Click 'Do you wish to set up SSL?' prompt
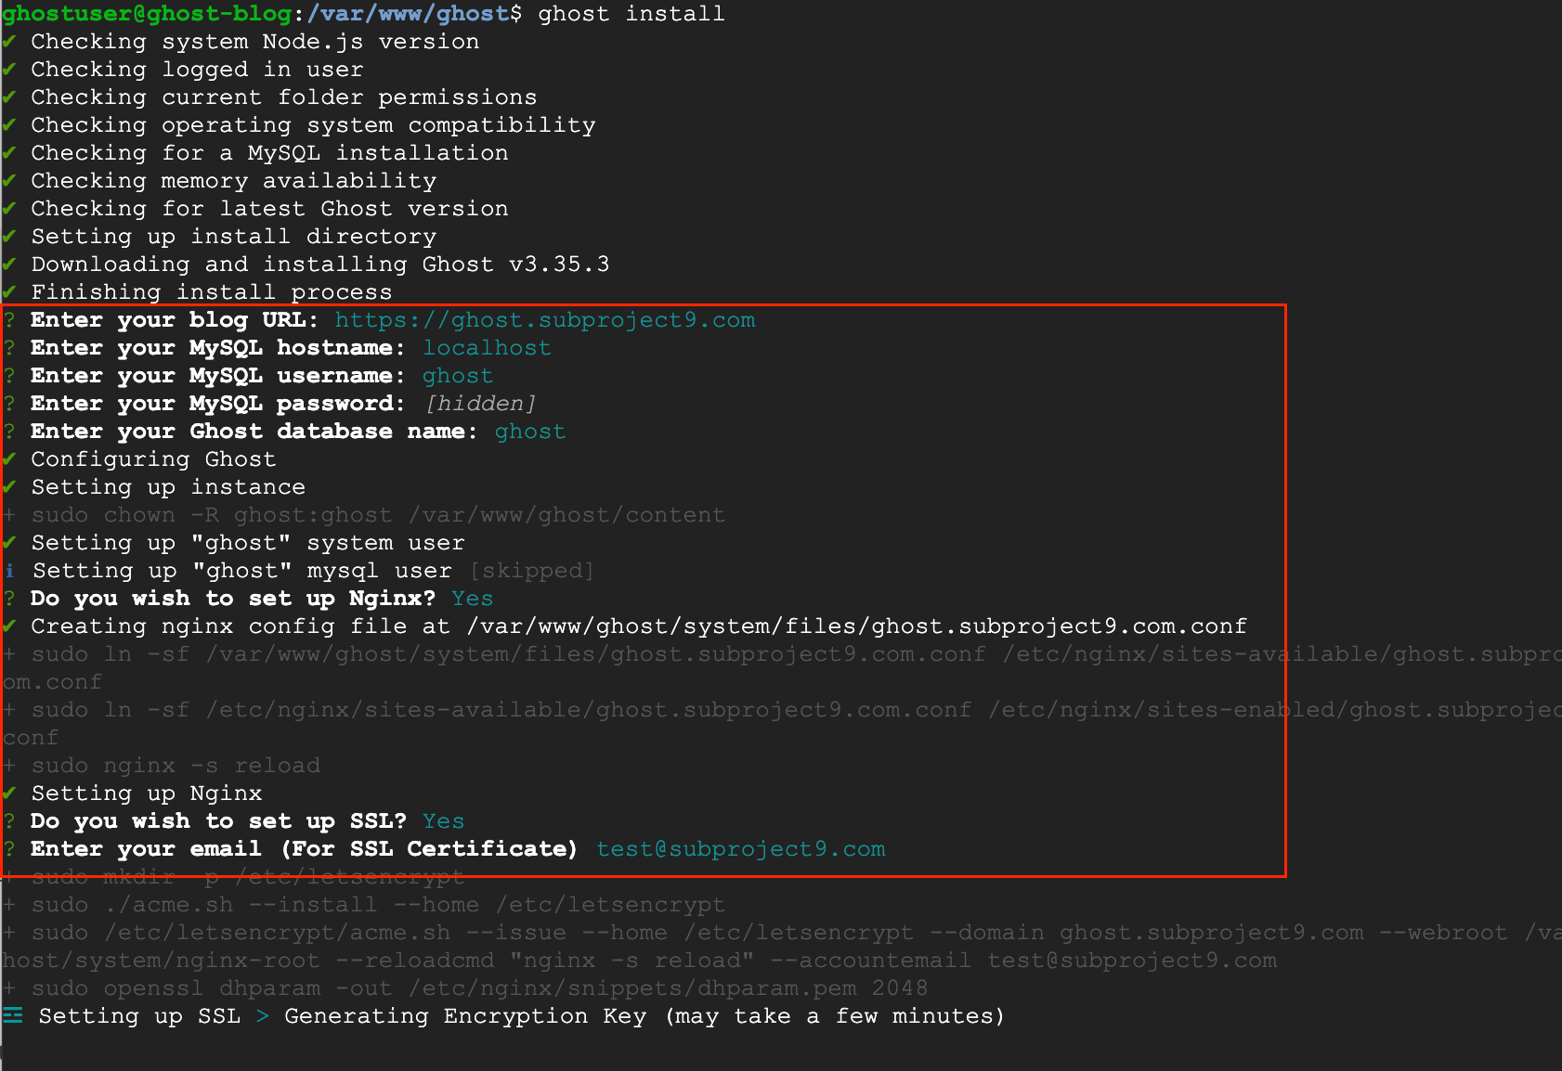The height and width of the screenshot is (1071, 1562). pos(218,821)
